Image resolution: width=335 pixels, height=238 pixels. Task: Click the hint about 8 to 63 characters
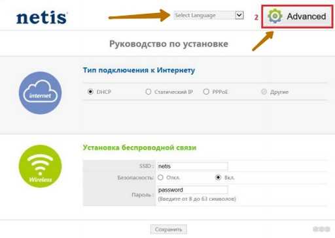point(197,199)
